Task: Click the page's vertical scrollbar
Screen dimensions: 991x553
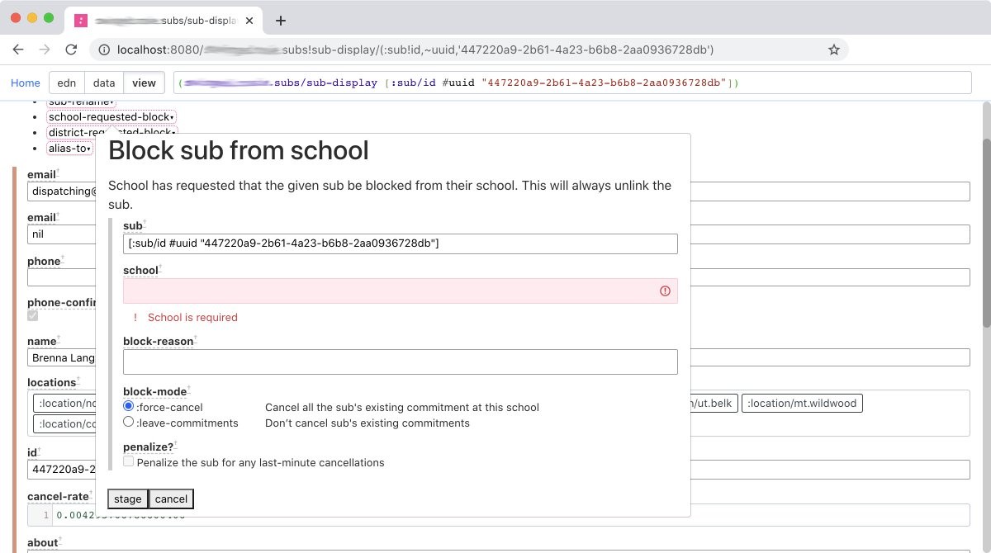Action: coord(985,231)
